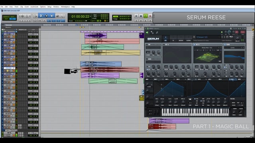Go to previous Serum preset arrow
255x143 pixels.
click(222, 37)
